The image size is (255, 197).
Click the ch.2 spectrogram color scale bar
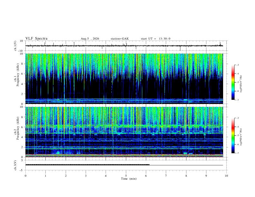pos(233,136)
